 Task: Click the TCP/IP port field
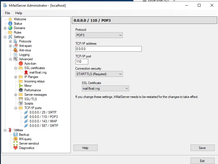coord(82,62)
